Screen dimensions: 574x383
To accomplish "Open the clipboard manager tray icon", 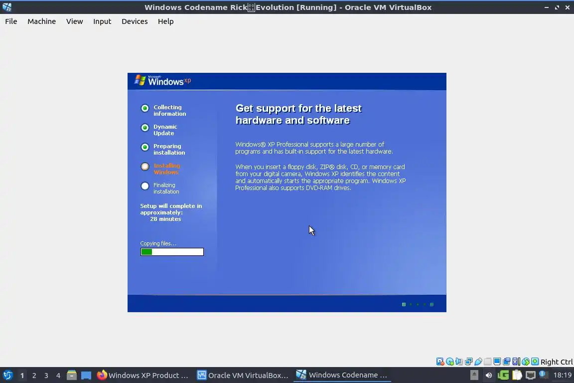I will point(517,375).
